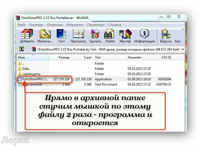The height and width of the screenshot is (146, 201).
Task: Launch the Мастер (Wizard) tool
Action: point(125,34)
